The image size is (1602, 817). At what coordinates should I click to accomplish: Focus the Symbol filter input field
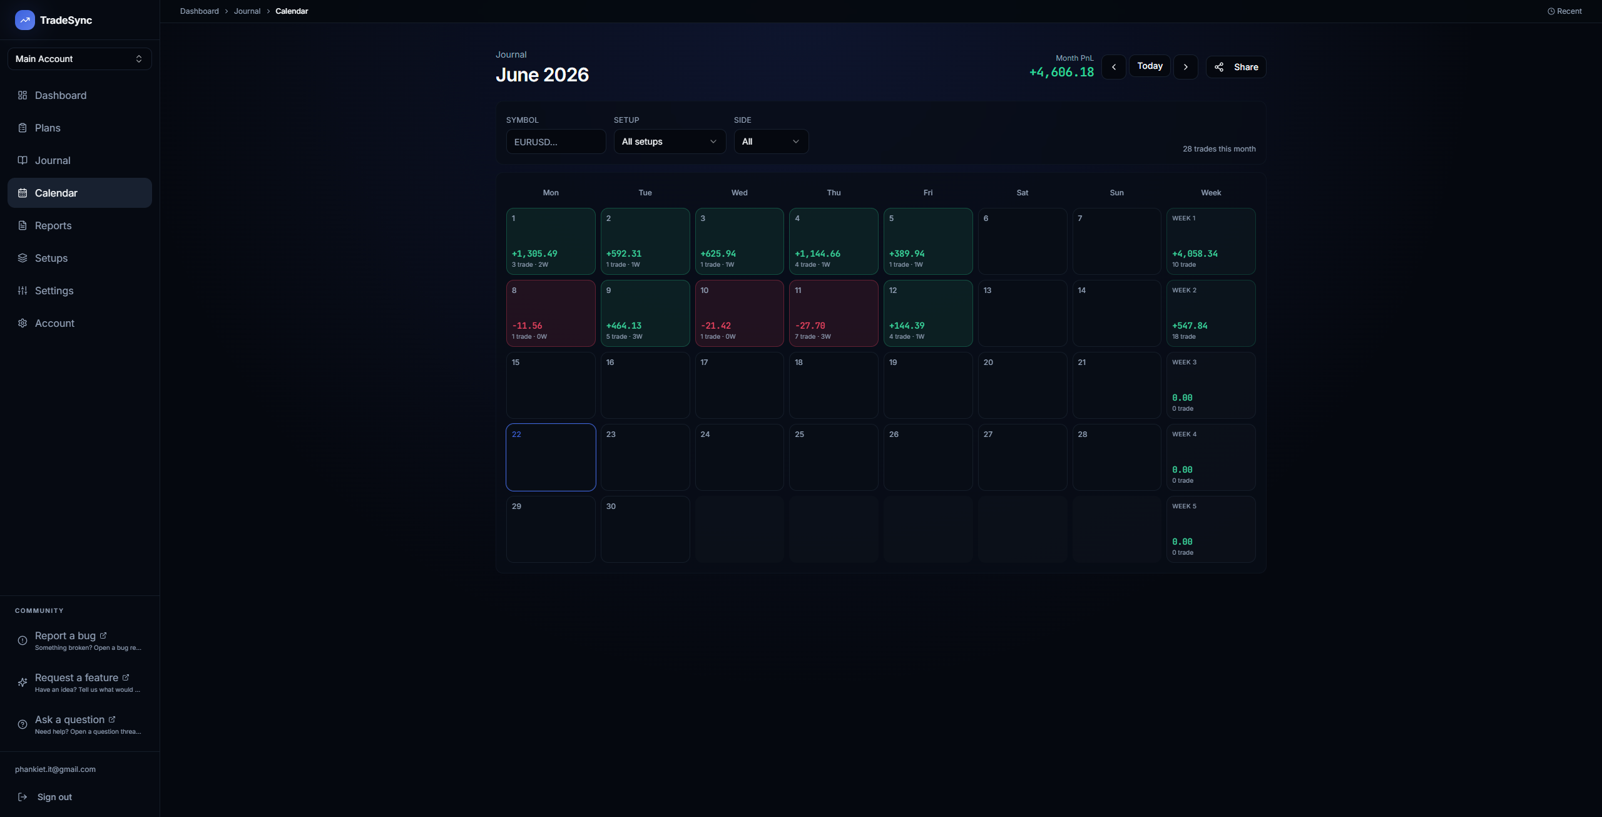point(556,141)
